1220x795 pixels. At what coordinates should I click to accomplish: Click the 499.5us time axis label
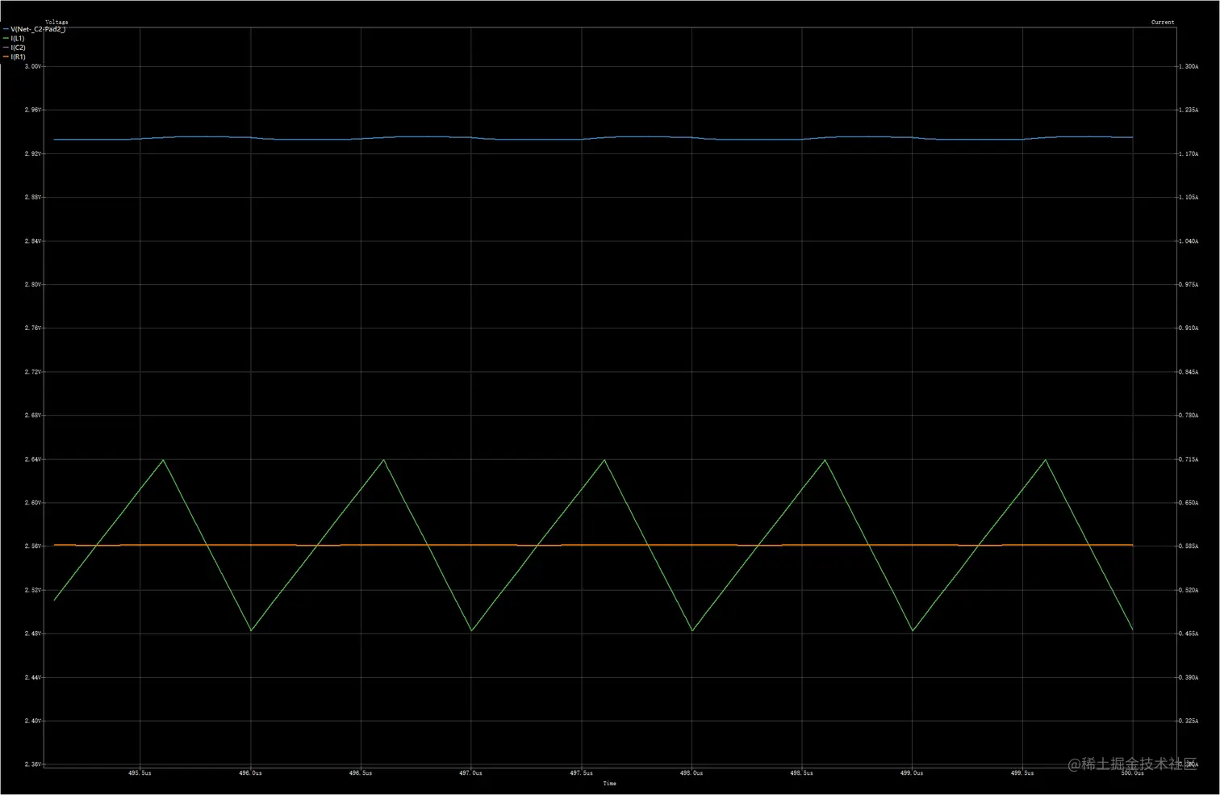[x=1022, y=773]
